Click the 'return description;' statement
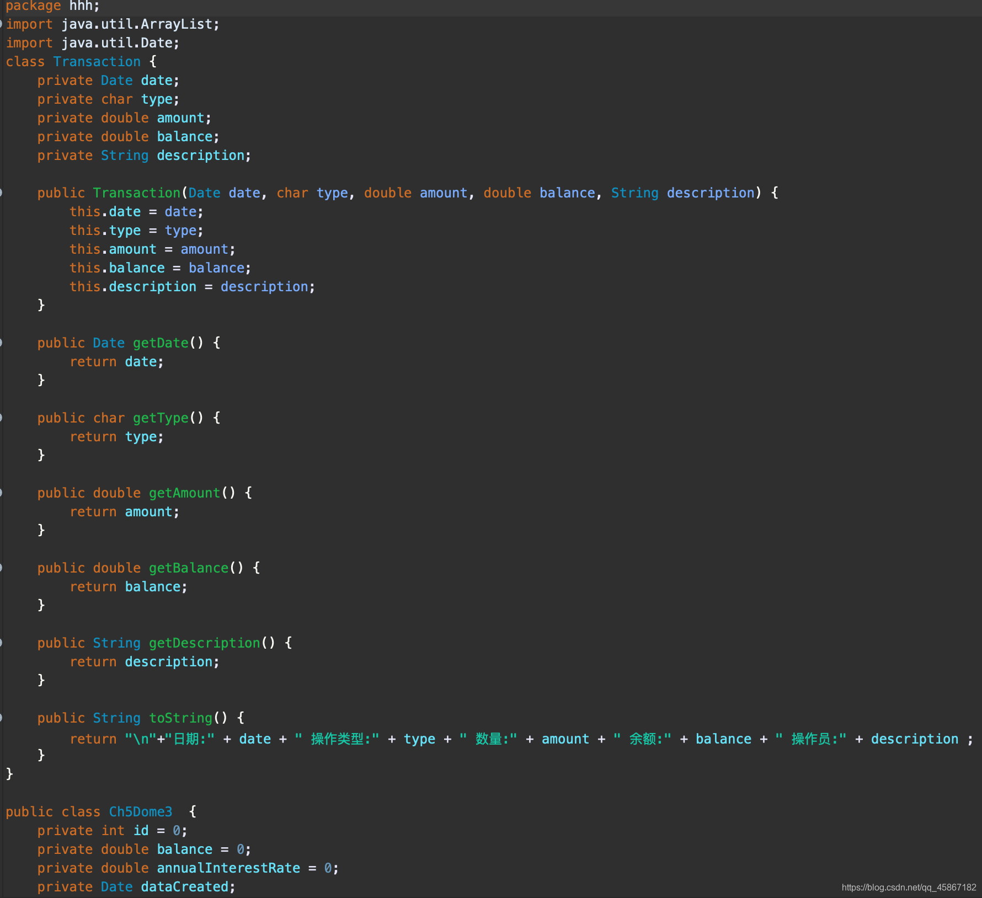The height and width of the screenshot is (898, 982). point(145,662)
